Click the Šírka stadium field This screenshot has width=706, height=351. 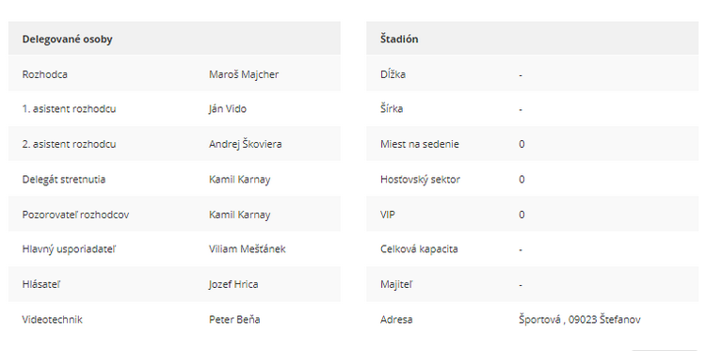point(532,109)
